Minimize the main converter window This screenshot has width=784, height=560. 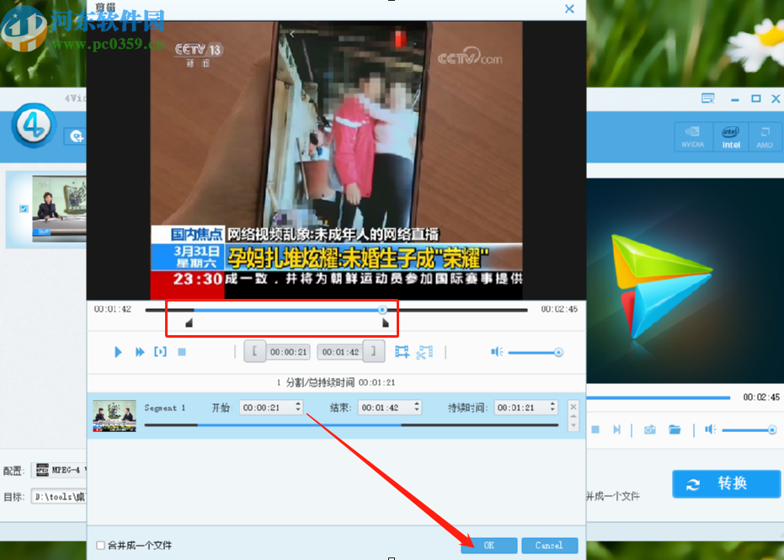pyautogui.click(x=734, y=99)
